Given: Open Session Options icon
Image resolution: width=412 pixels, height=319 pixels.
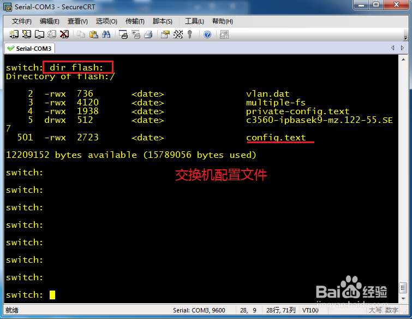Looking at the screenshot, I should [x=165, y=34].
